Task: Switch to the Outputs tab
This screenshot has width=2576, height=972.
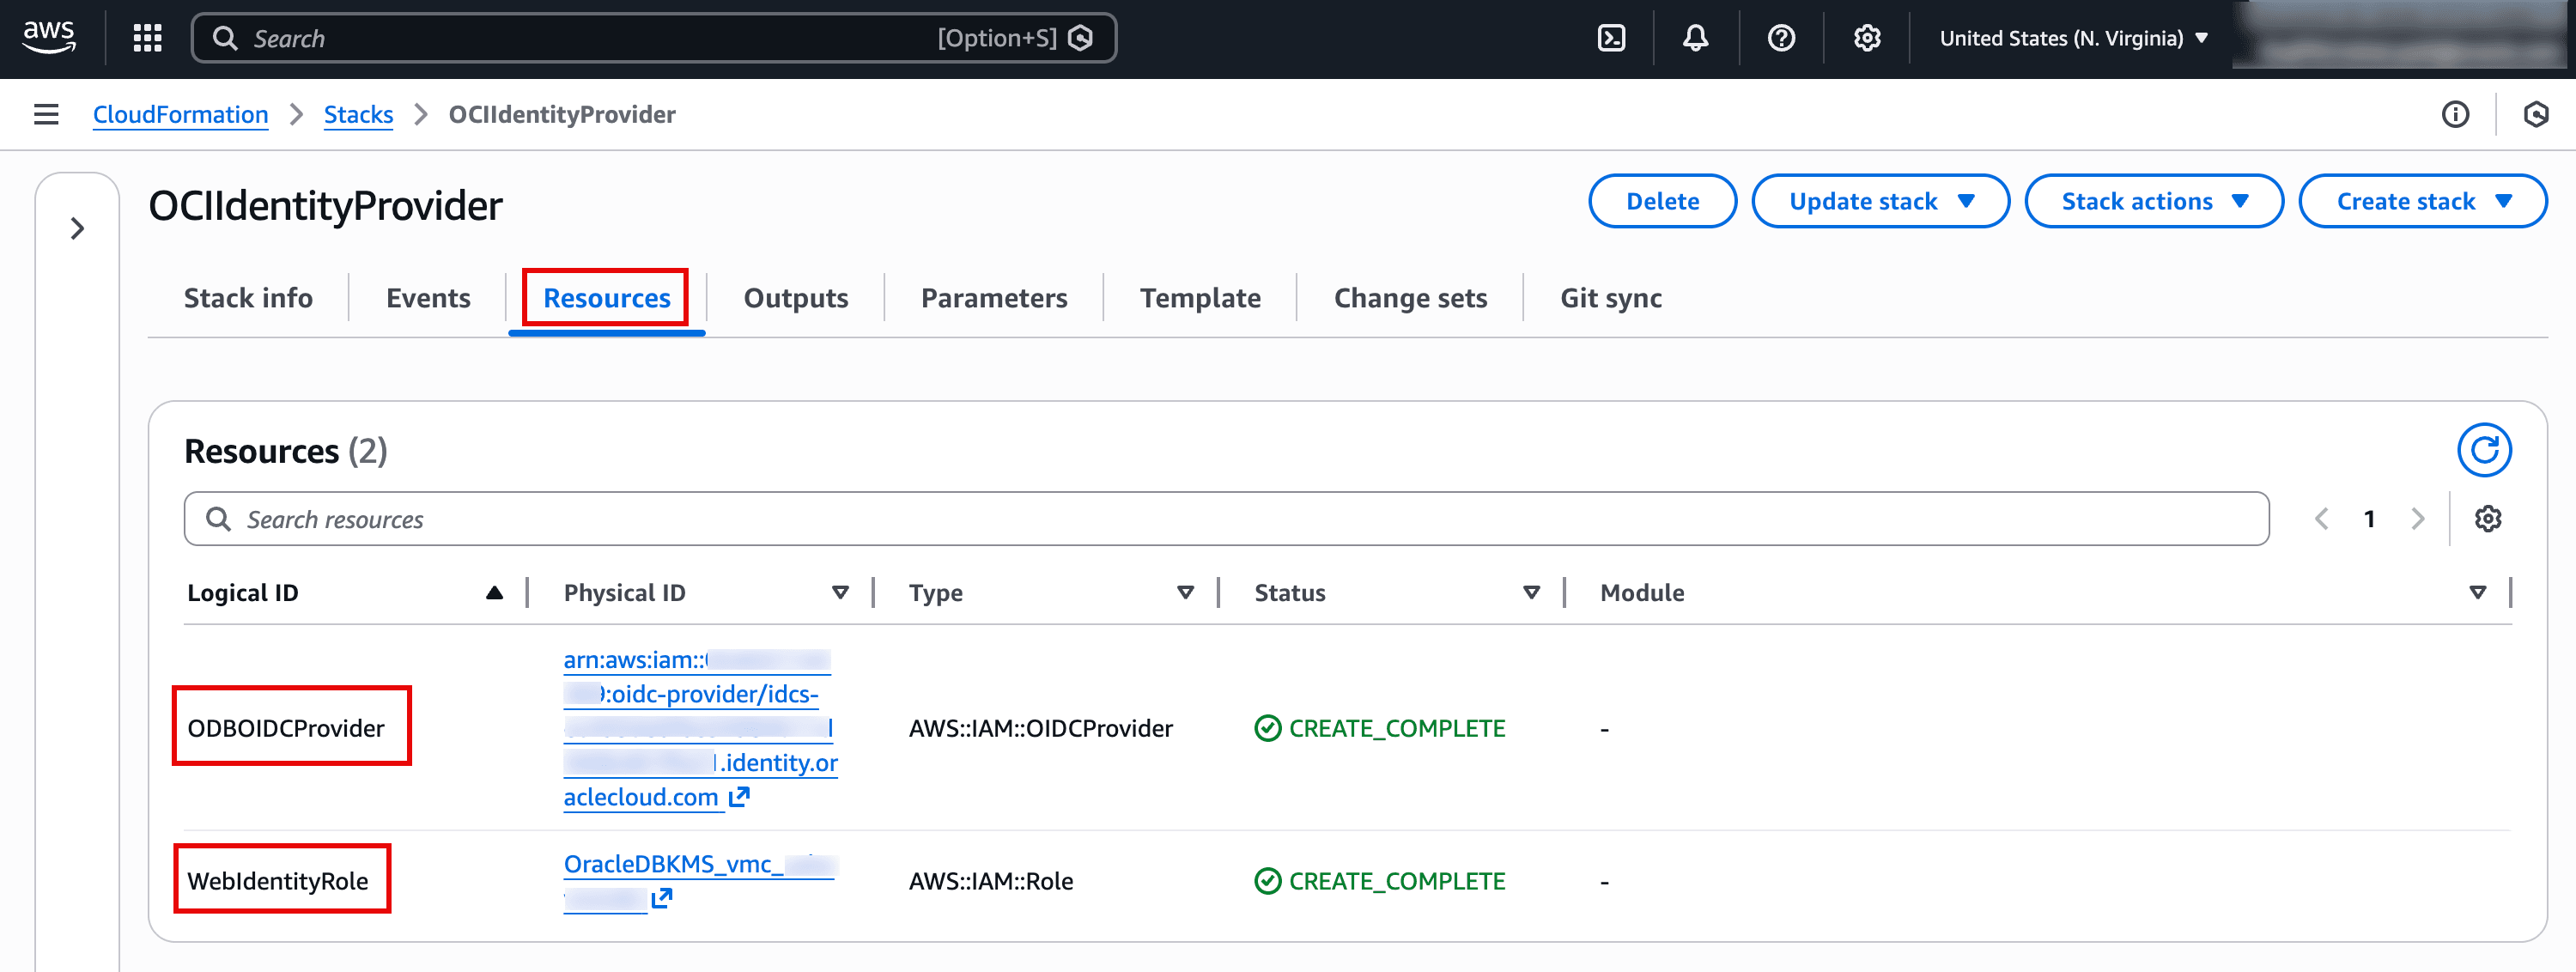Action: 796,298
